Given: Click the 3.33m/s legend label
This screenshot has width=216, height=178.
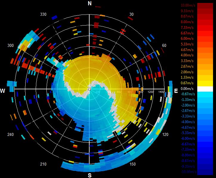Looking at the screenshot, I should pos(187,61).
